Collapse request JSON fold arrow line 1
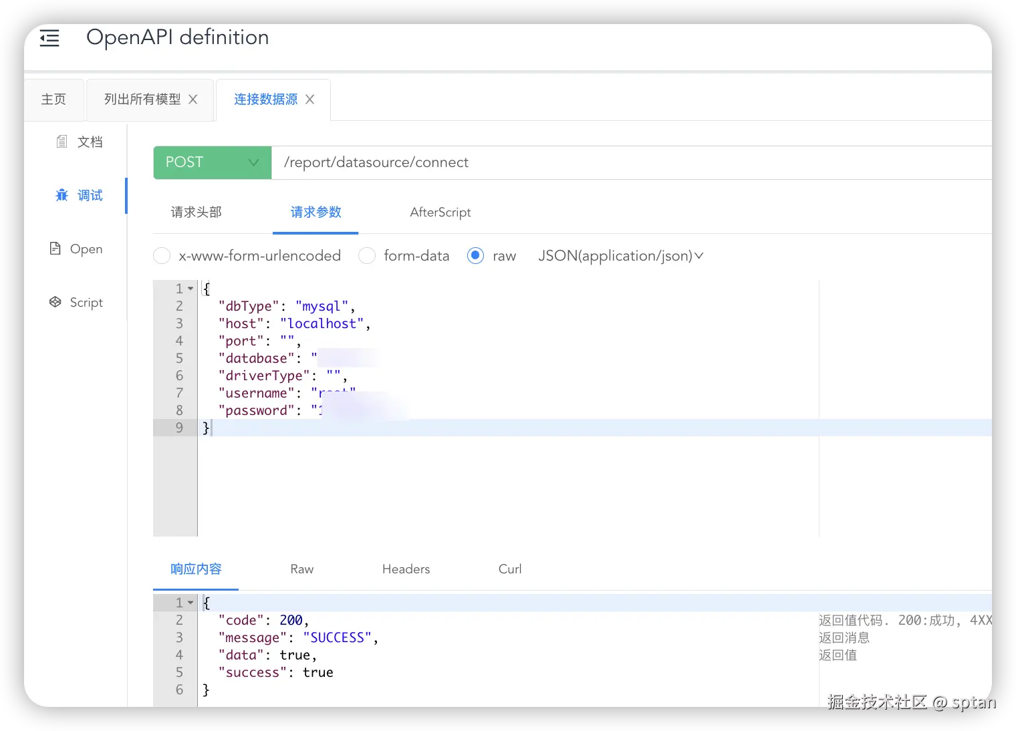The image size is (1016, 731). [x=190, y=289]
